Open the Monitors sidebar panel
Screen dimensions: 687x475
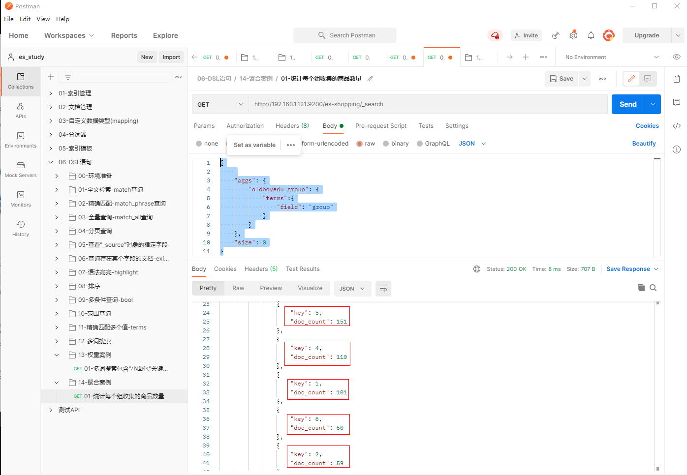click(21, 199)
